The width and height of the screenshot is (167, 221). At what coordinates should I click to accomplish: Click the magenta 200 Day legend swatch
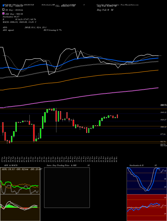coord(4,13)
